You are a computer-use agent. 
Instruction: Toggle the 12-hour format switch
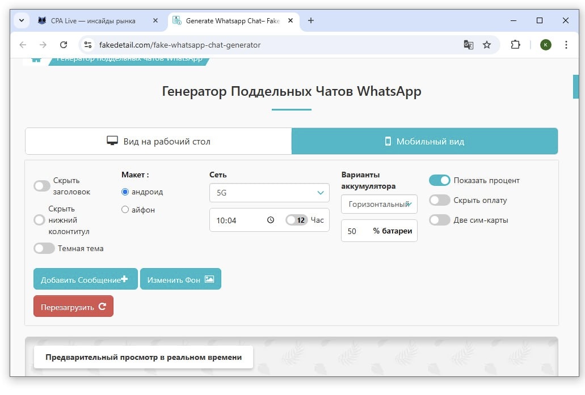tap(297, 220)
